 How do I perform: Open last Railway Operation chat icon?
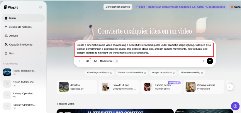[7, 106]
